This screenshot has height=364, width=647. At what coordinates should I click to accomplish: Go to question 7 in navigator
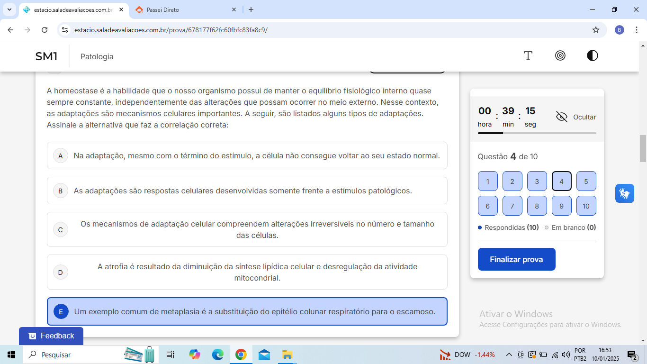(x=512, y=206)
